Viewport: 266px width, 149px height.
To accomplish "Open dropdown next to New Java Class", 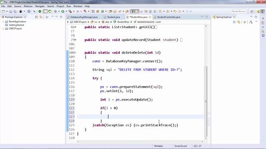I will (106, 11).
